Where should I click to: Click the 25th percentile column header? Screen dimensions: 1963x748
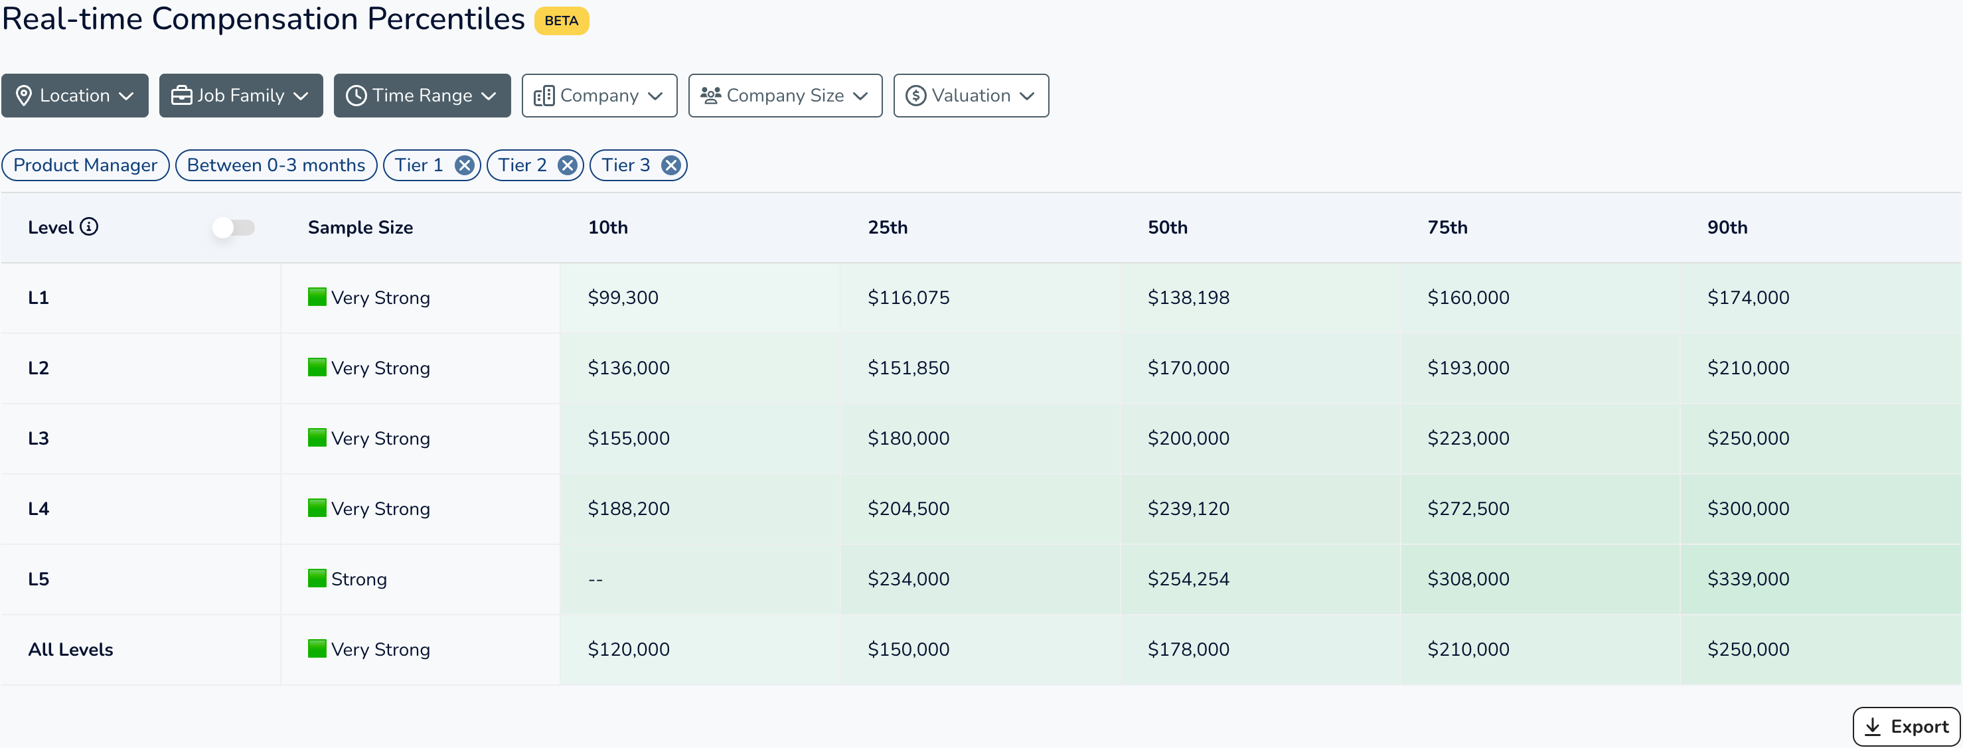[888, 227]
